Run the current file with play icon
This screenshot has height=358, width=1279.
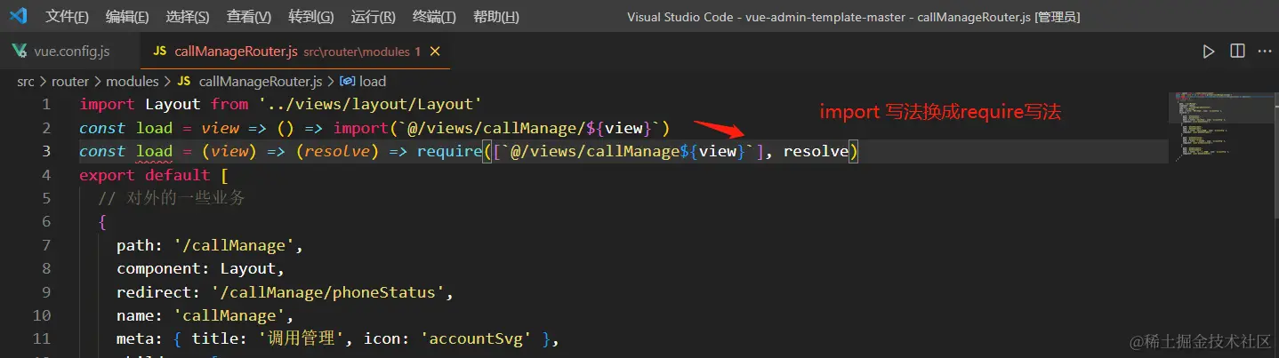pyautogui.click(x=1208, y=52)
